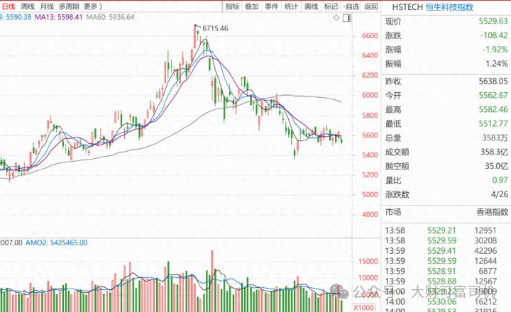Image resolution: width=511 pixels, height=312 pixels.
Task: Select the 最高 value 5582.46
Action: (493, 109)
